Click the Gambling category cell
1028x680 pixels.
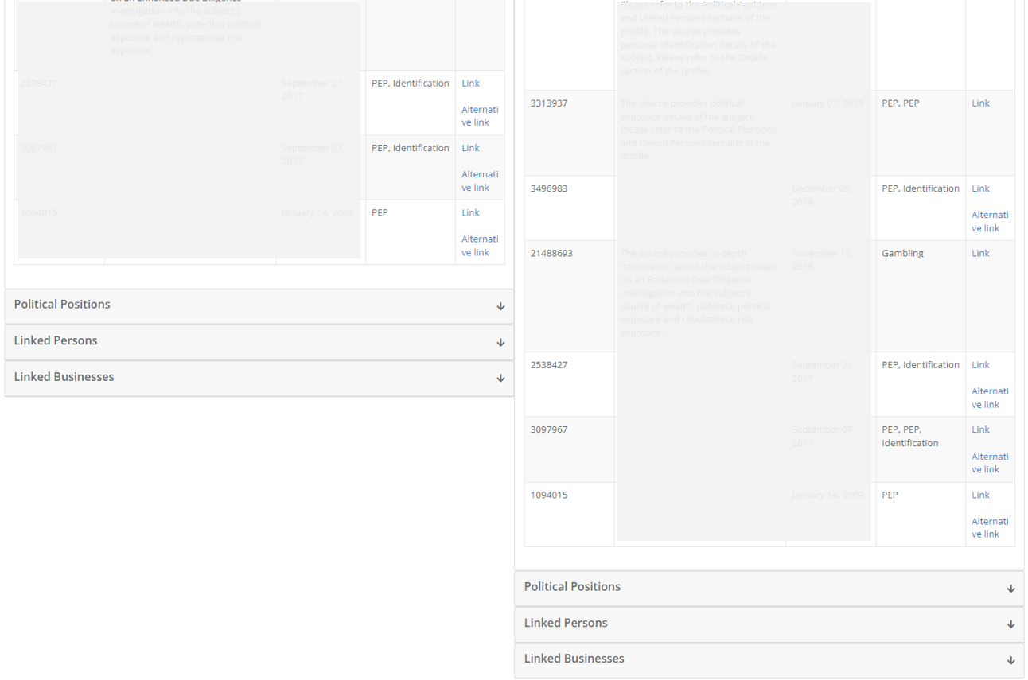[921, 296]
